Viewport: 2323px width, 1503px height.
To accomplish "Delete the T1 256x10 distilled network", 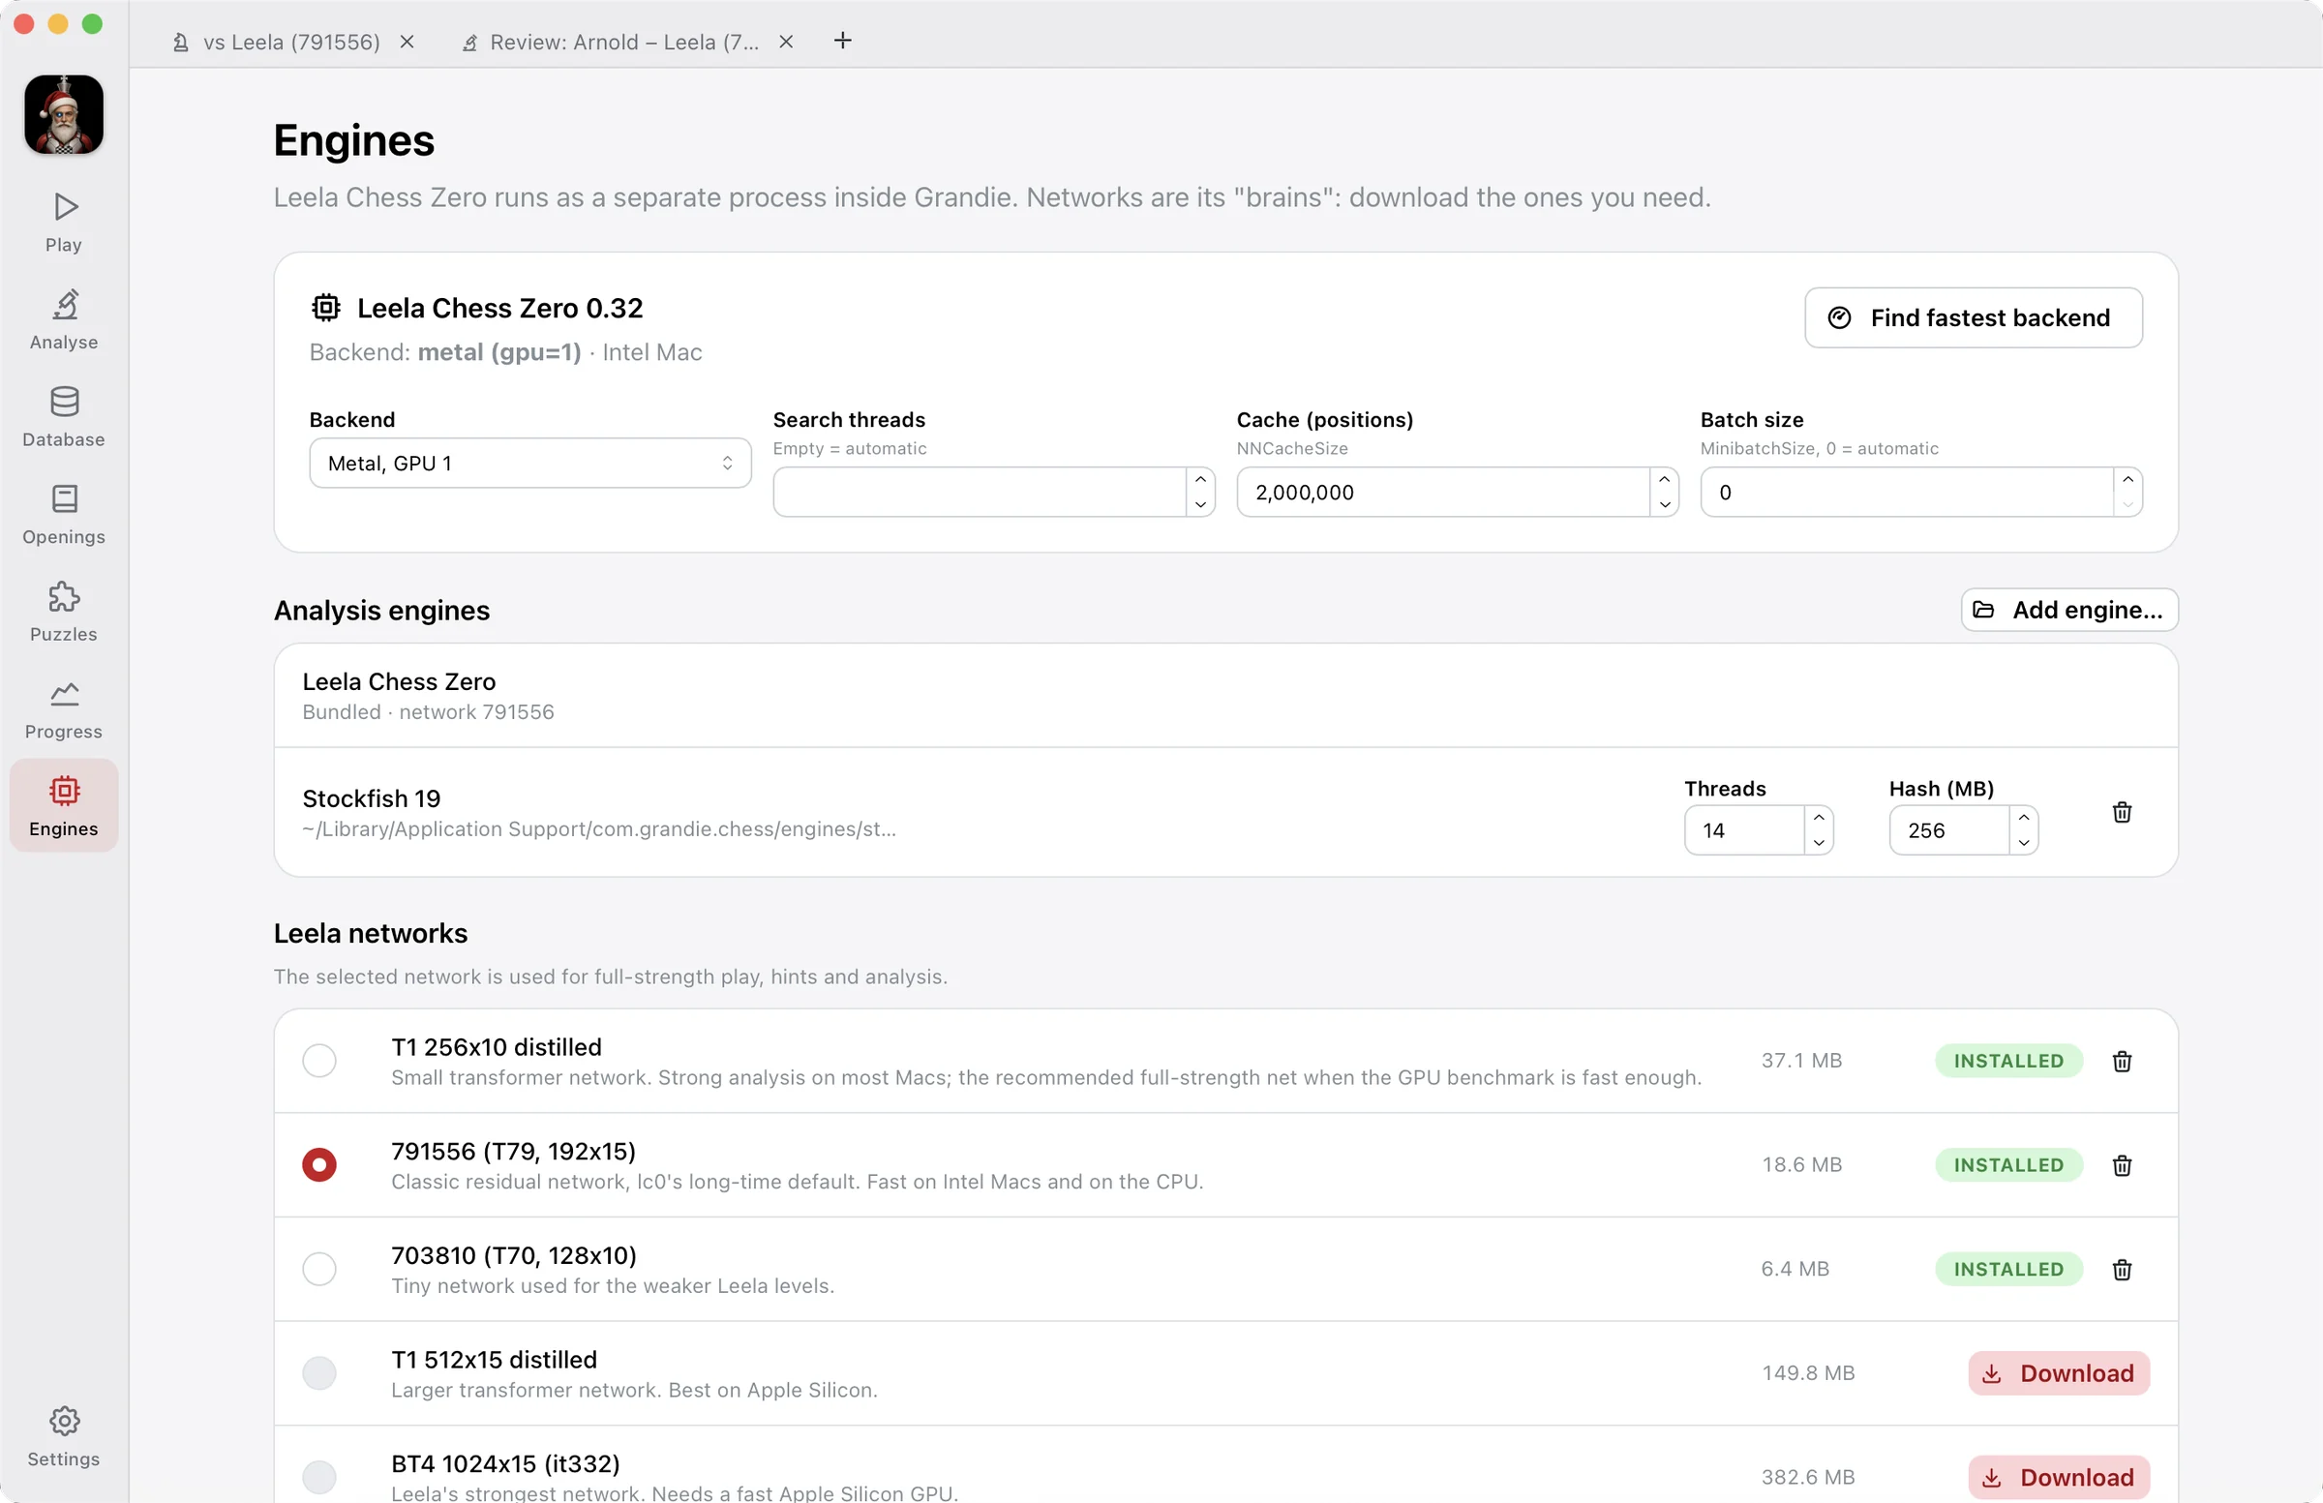I will coord(2122,1061).
